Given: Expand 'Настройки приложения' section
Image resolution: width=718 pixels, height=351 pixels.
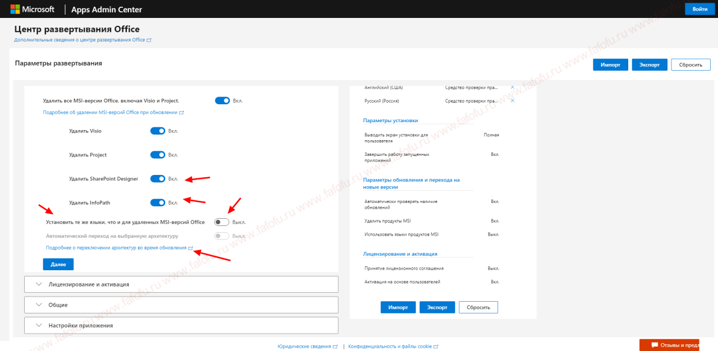Looking at the screenshot, I should click(x=181, y=325).
